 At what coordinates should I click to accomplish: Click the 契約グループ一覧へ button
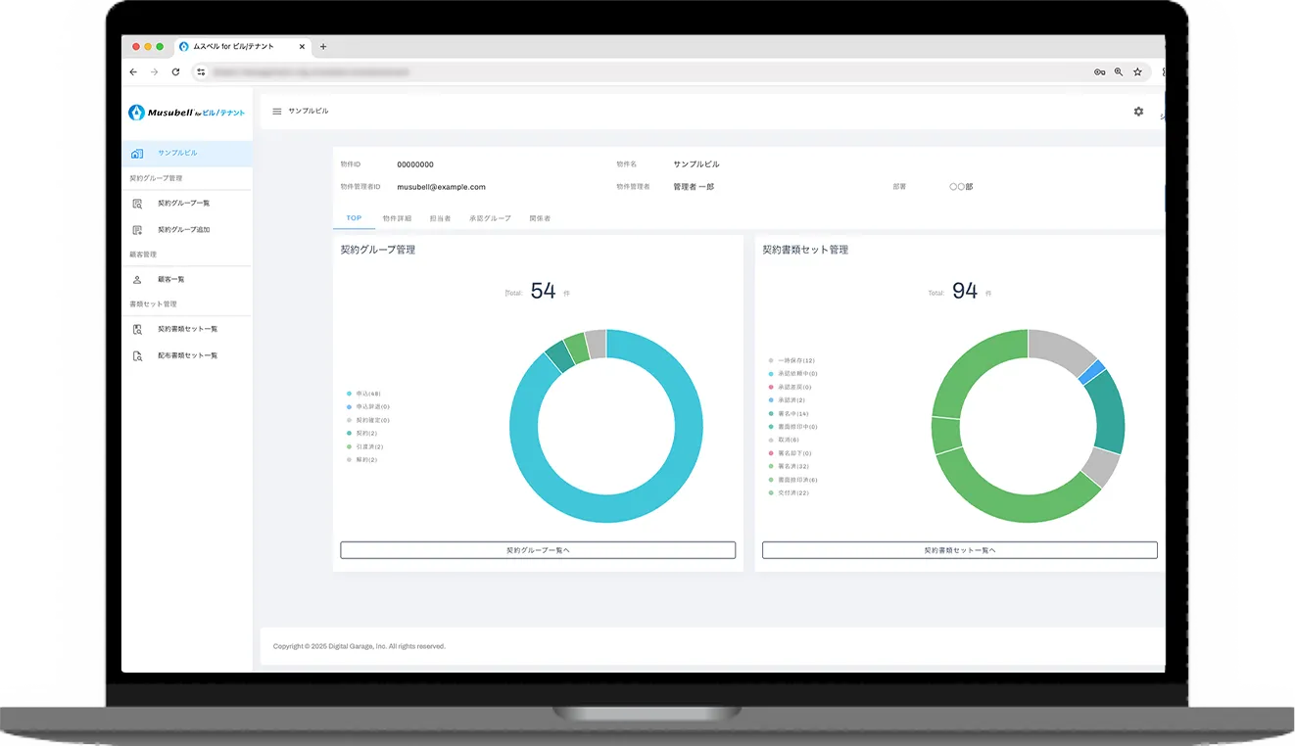538,550
